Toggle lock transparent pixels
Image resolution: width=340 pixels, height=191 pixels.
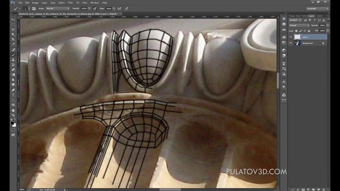click(x=296, y=31)
